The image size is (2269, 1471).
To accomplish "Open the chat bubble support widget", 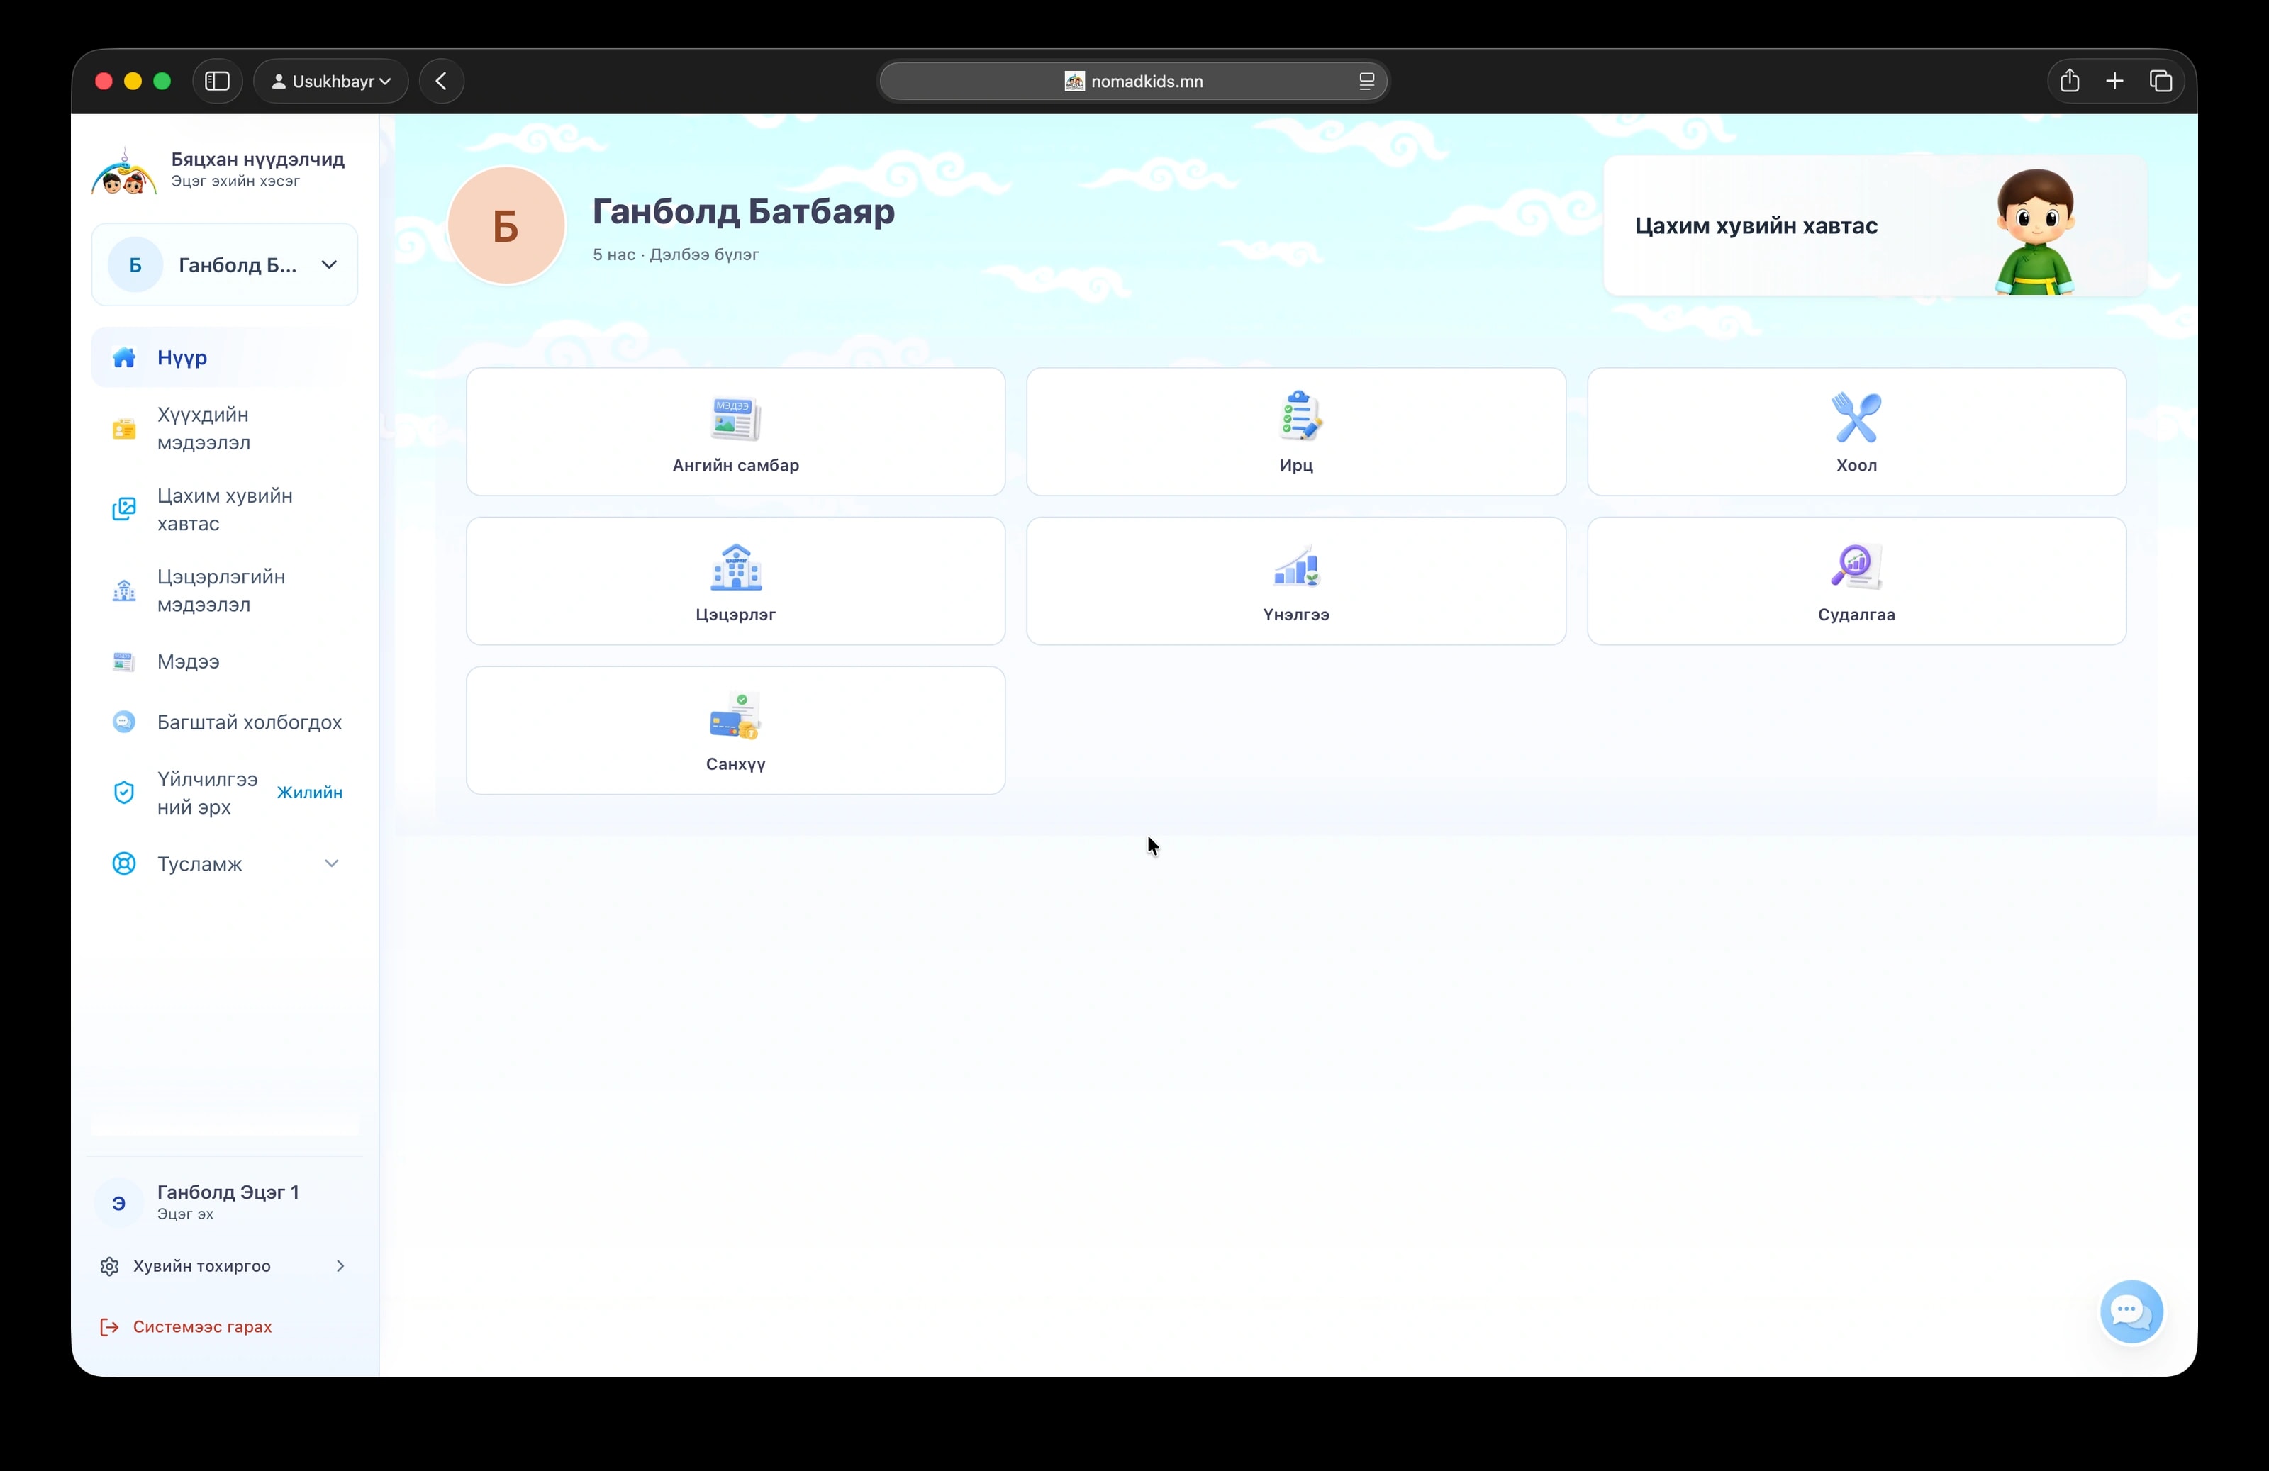I will point(2131,1311).
